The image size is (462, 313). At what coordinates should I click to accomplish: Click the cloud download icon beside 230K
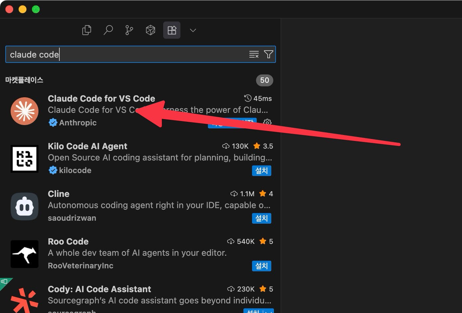pos(231,289)
